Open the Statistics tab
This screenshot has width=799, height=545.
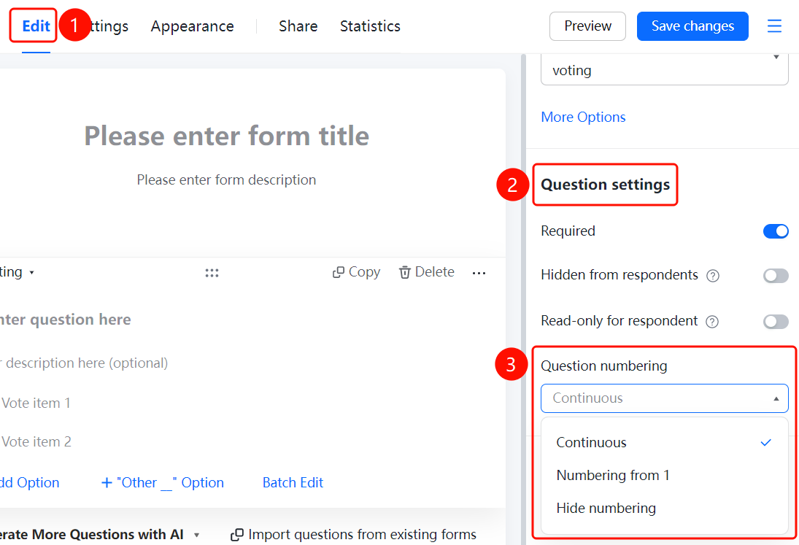coord(370,26)
